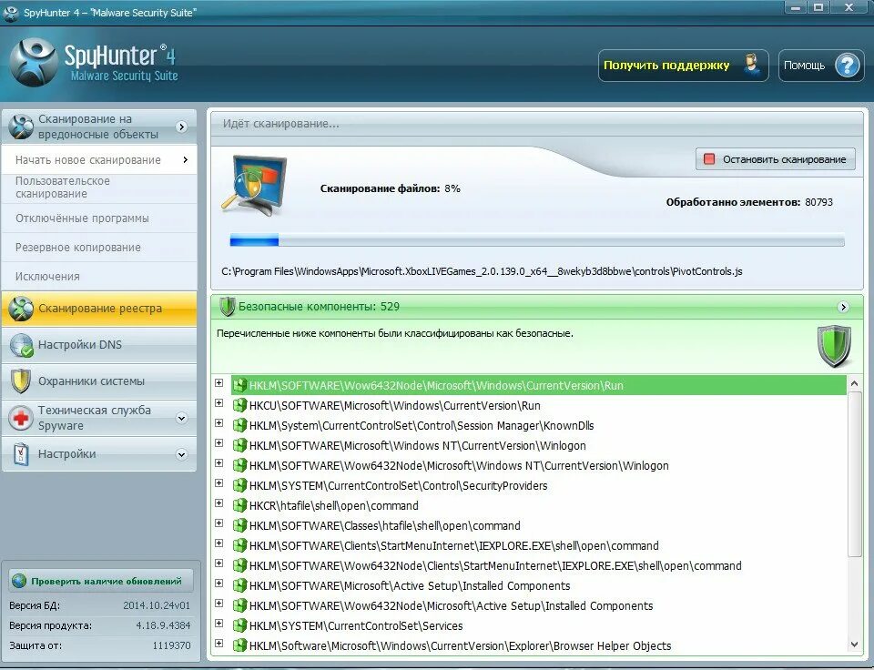The width and height of the screenshot is (874, 670).
Task: Expand the HKLM Wow6432Node CurrentVersion\Run node
Action: pyautogui.click(x=219, y=383)
